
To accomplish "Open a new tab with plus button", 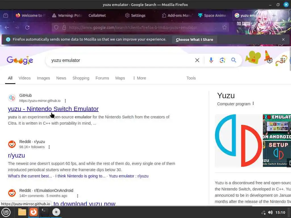I will point(274,15).
